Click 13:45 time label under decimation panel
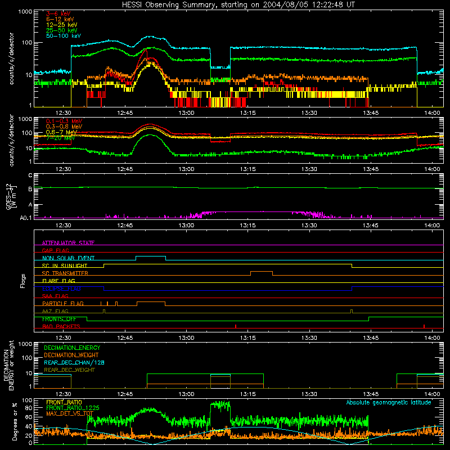The image size is (450, 450). pos(371,394)
